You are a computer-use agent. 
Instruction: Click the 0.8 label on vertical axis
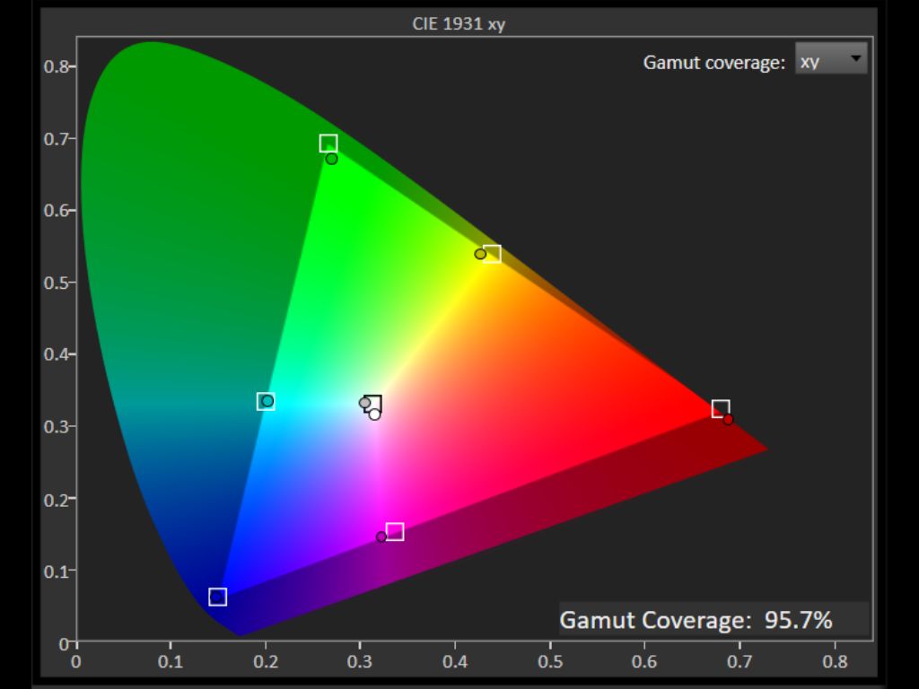point(57,67)
